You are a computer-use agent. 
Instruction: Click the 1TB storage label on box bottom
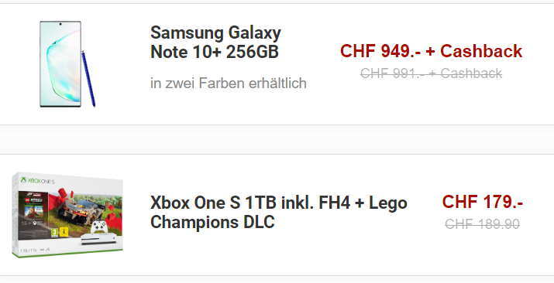[28, 251]
